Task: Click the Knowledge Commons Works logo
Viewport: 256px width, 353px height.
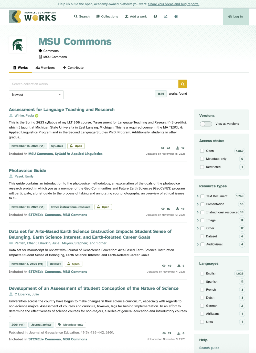Action: click(33, 16)
